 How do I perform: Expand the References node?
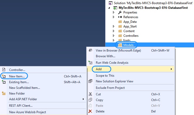tap(113, 17)
